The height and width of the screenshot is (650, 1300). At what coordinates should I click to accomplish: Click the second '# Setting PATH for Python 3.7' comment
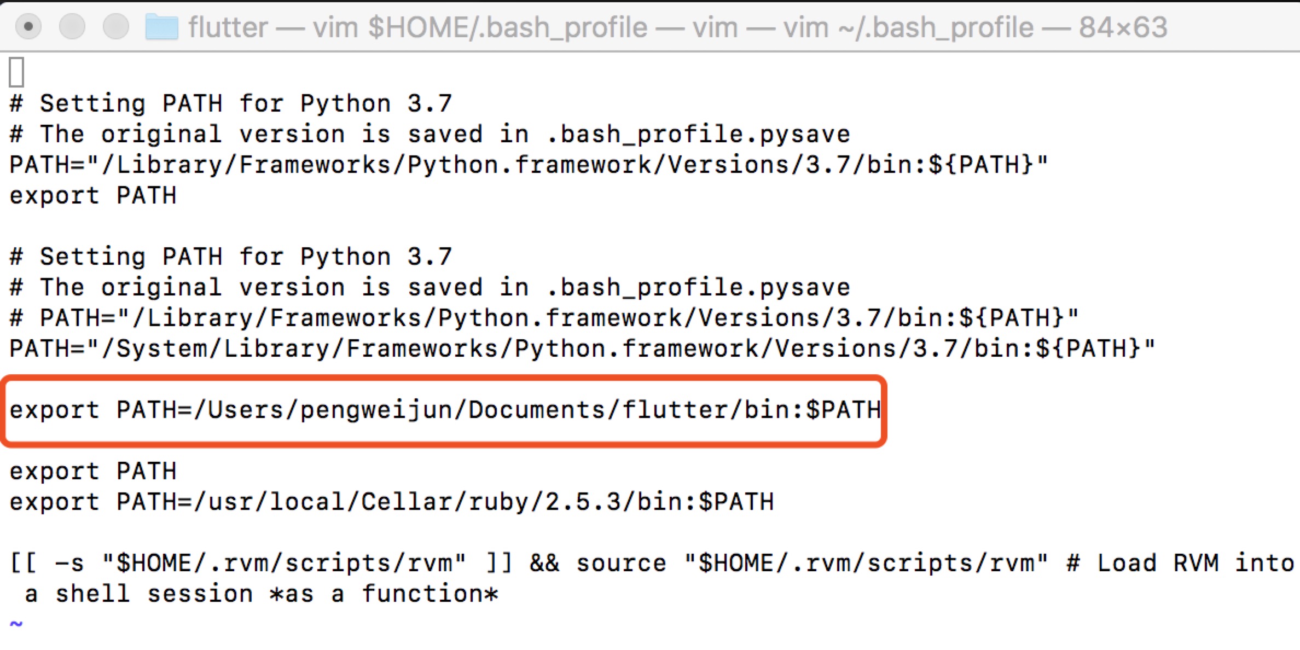pyautogui.click(x=231, y=257)
